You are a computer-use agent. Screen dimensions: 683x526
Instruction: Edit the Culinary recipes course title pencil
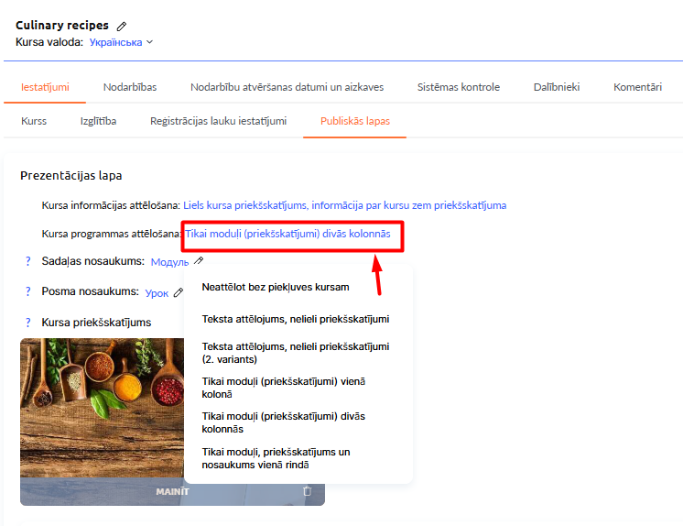pyautogui.click(x=122, y=27)
